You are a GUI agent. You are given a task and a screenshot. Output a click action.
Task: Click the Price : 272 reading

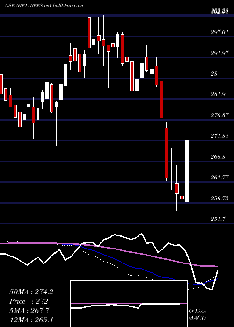(29, 301)
